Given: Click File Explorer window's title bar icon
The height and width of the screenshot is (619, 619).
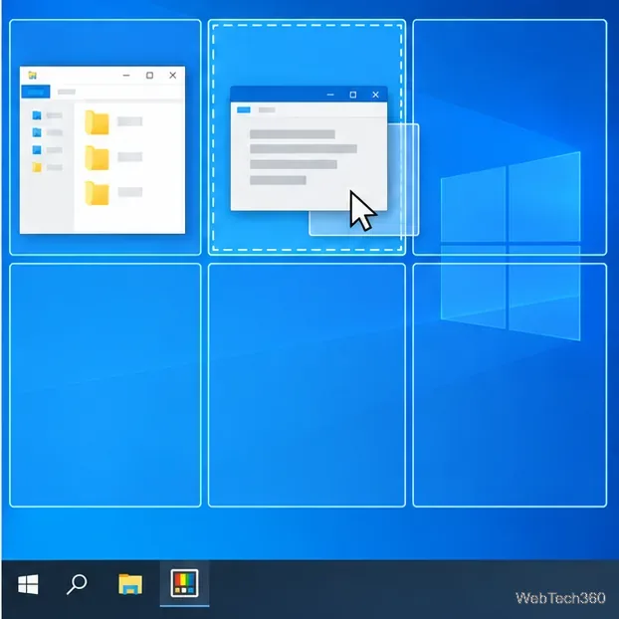Looking at the screenshot, I should [33, 75].
